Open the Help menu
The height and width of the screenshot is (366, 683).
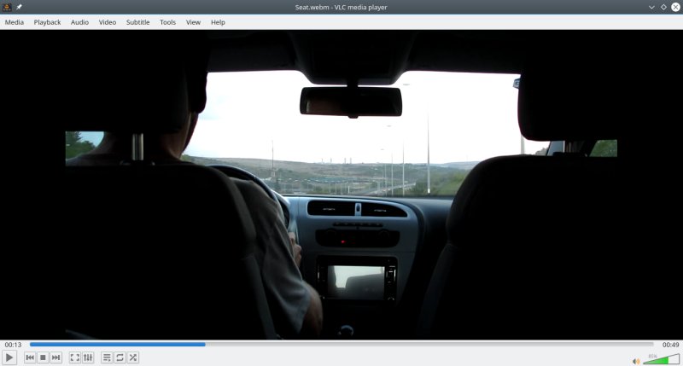[x=218, y=22]
